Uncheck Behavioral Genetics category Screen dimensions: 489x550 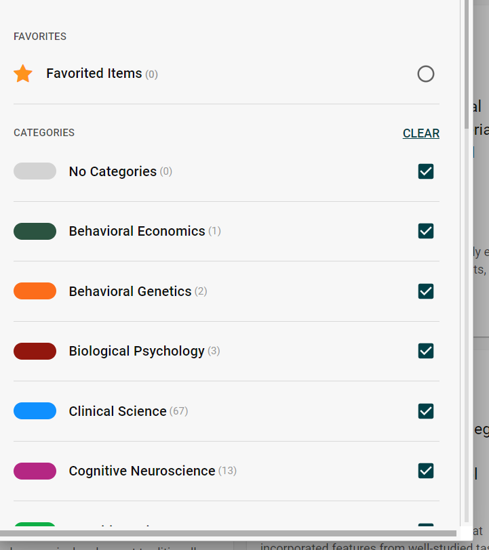pyautogui.click(x=426, y=291)
